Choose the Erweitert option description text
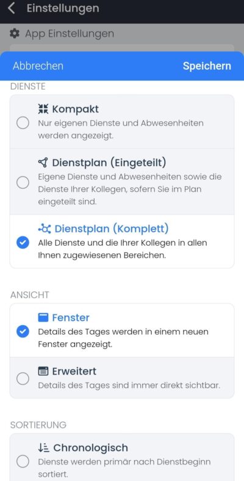 [x=129, y=385]
